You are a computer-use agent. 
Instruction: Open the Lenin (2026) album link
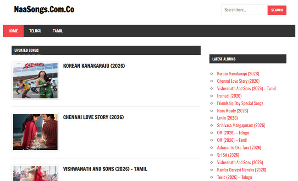click(x=227, y=118)
